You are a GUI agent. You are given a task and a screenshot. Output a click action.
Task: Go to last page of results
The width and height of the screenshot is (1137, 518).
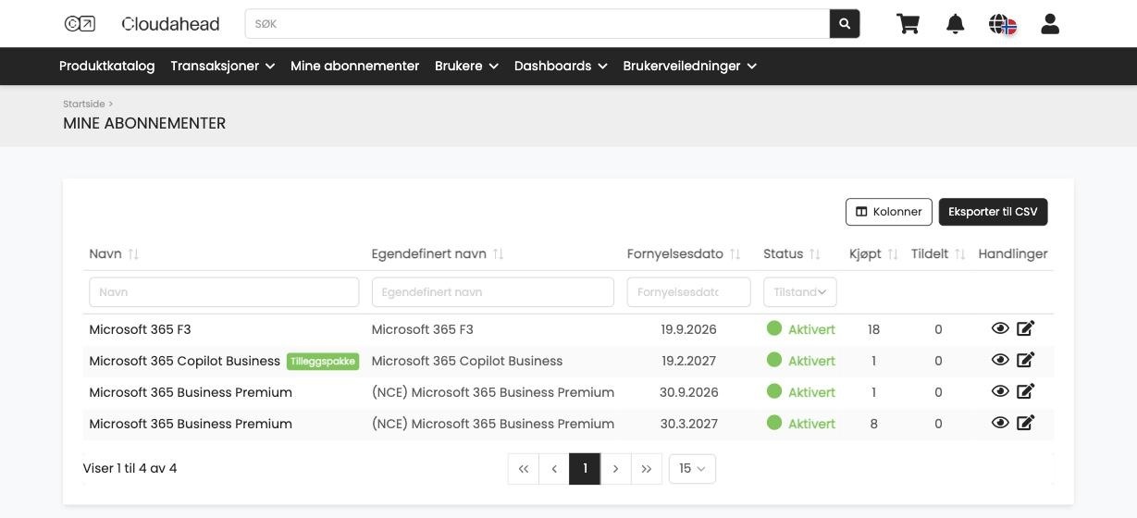click(x=647, y=468)
